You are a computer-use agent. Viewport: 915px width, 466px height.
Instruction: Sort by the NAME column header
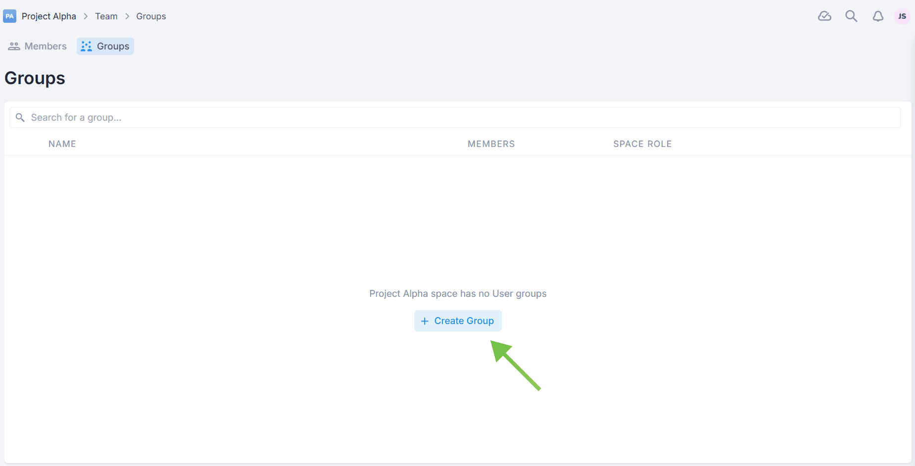tap(62, 144)
